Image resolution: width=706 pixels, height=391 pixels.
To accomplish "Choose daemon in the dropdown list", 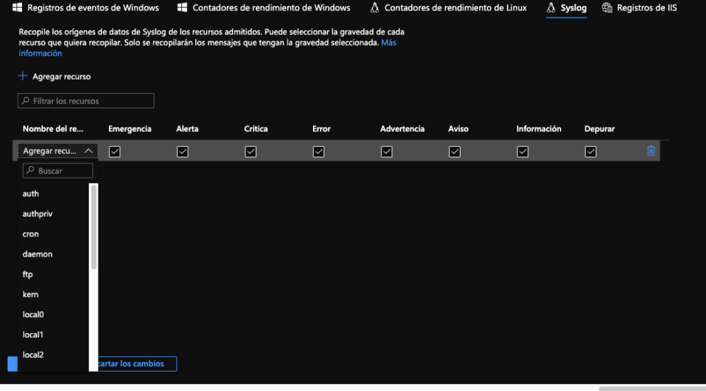I will click(x=53, y=254).
